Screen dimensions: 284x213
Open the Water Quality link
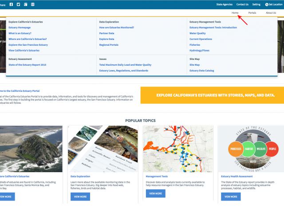click(197, 33)
